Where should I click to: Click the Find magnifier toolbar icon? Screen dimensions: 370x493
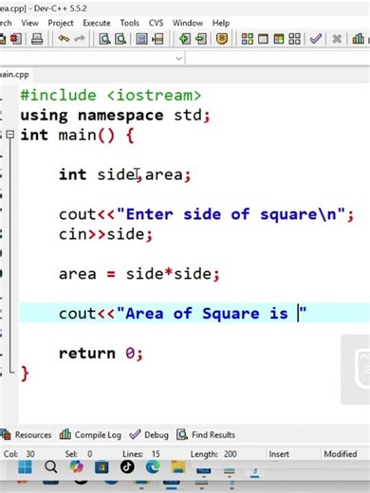click(104, 39)
